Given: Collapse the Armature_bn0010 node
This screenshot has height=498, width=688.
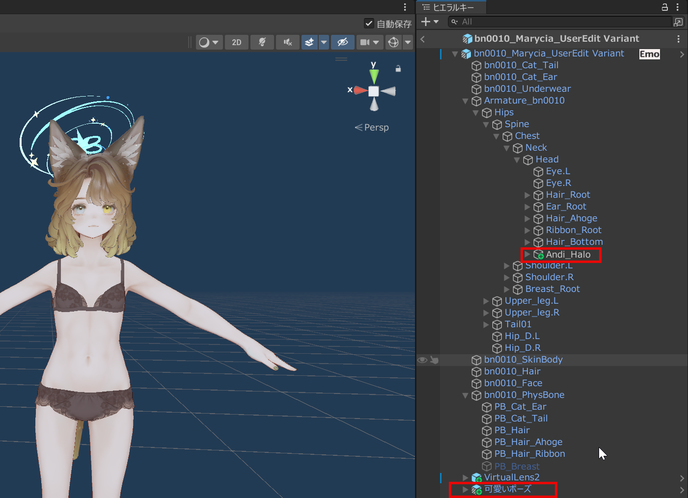Looking at the screenshot, I should [x=465, y=101].
